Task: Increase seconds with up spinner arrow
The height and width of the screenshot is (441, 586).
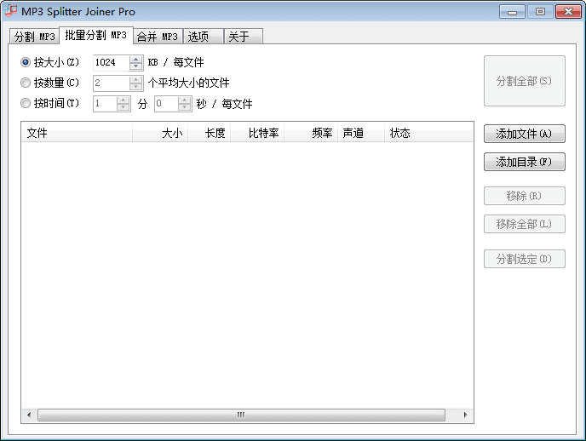Action: [x=185, y=100]
